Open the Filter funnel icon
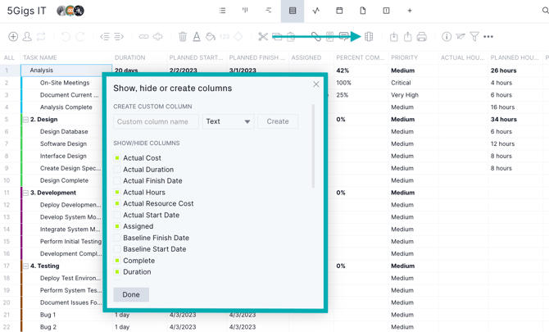The height and width of the screenshot is (332, 549). [x=474, y=36]
